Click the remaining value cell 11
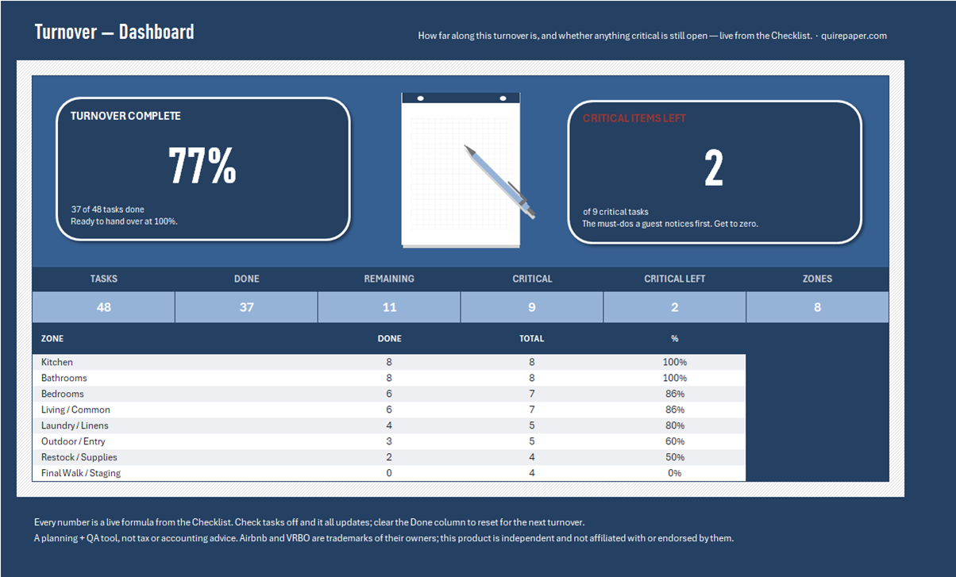The height and width of the screenshot is (577, 956). [389, 307]
